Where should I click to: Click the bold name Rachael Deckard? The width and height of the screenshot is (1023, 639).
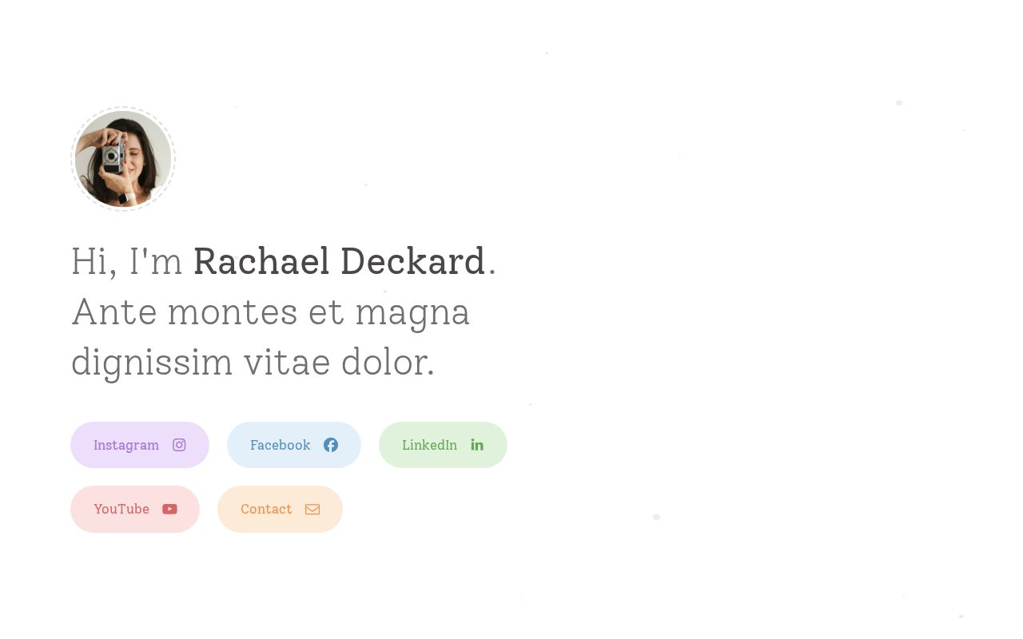tap(339, 261)
